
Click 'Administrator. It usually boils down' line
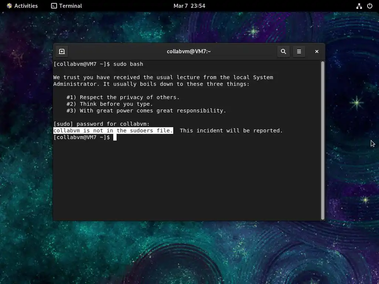(x=151, y=84)
